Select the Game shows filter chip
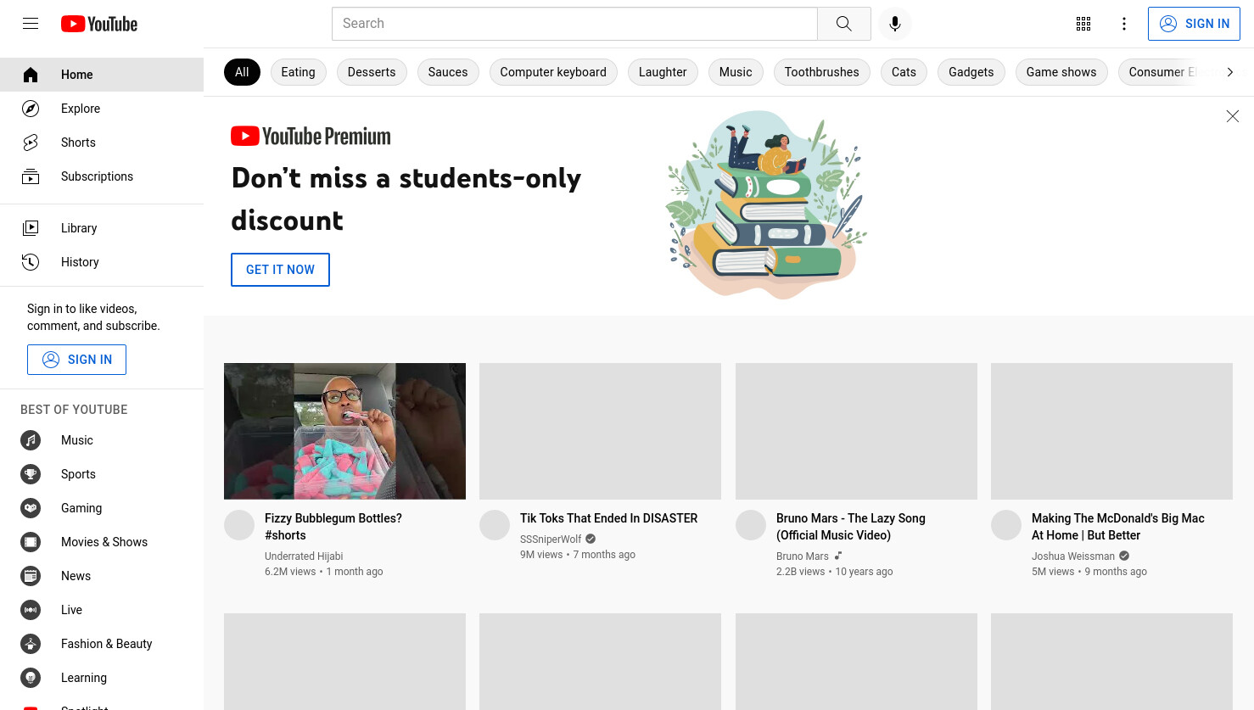 [1061, 72]
